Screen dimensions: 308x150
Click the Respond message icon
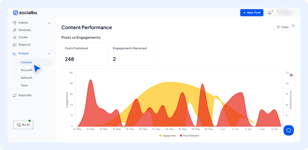click(15, 45)
